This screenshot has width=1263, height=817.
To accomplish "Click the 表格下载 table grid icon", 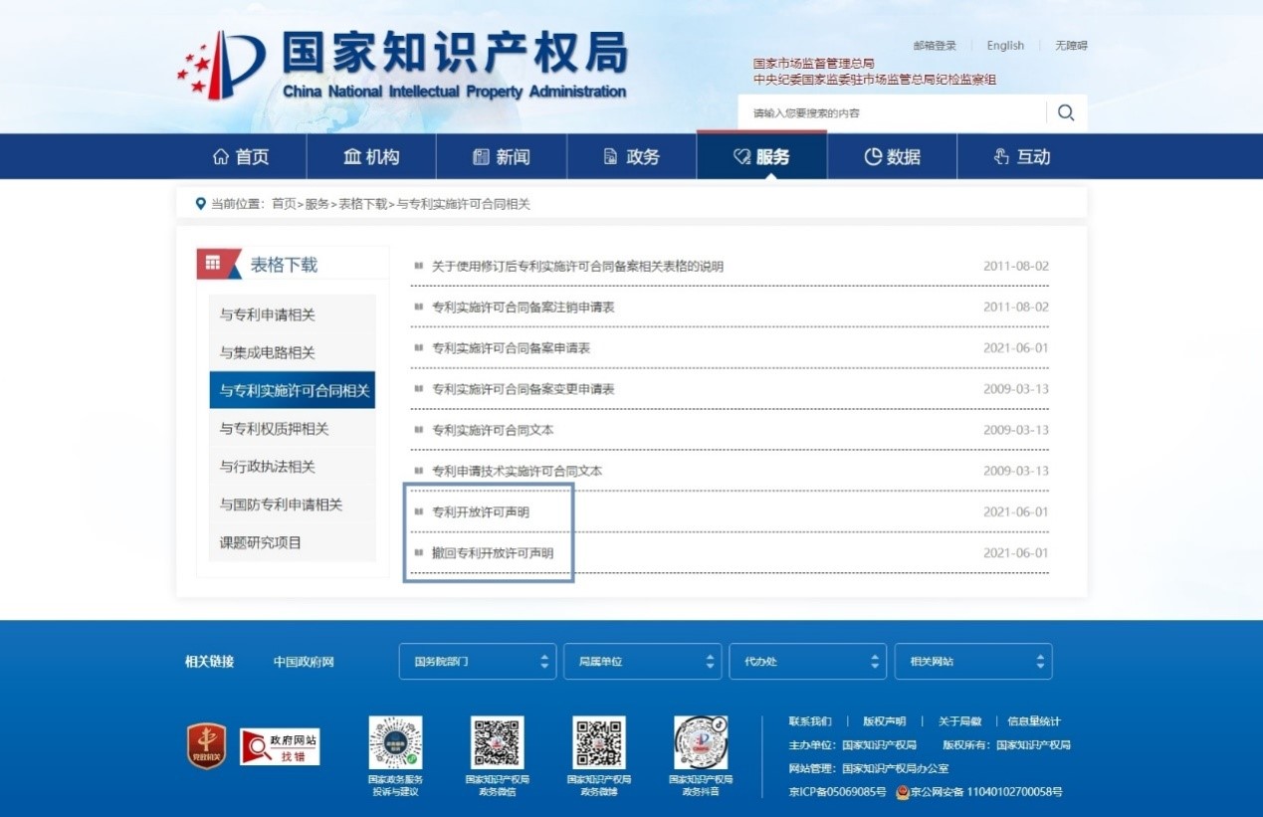I will 213,264.
